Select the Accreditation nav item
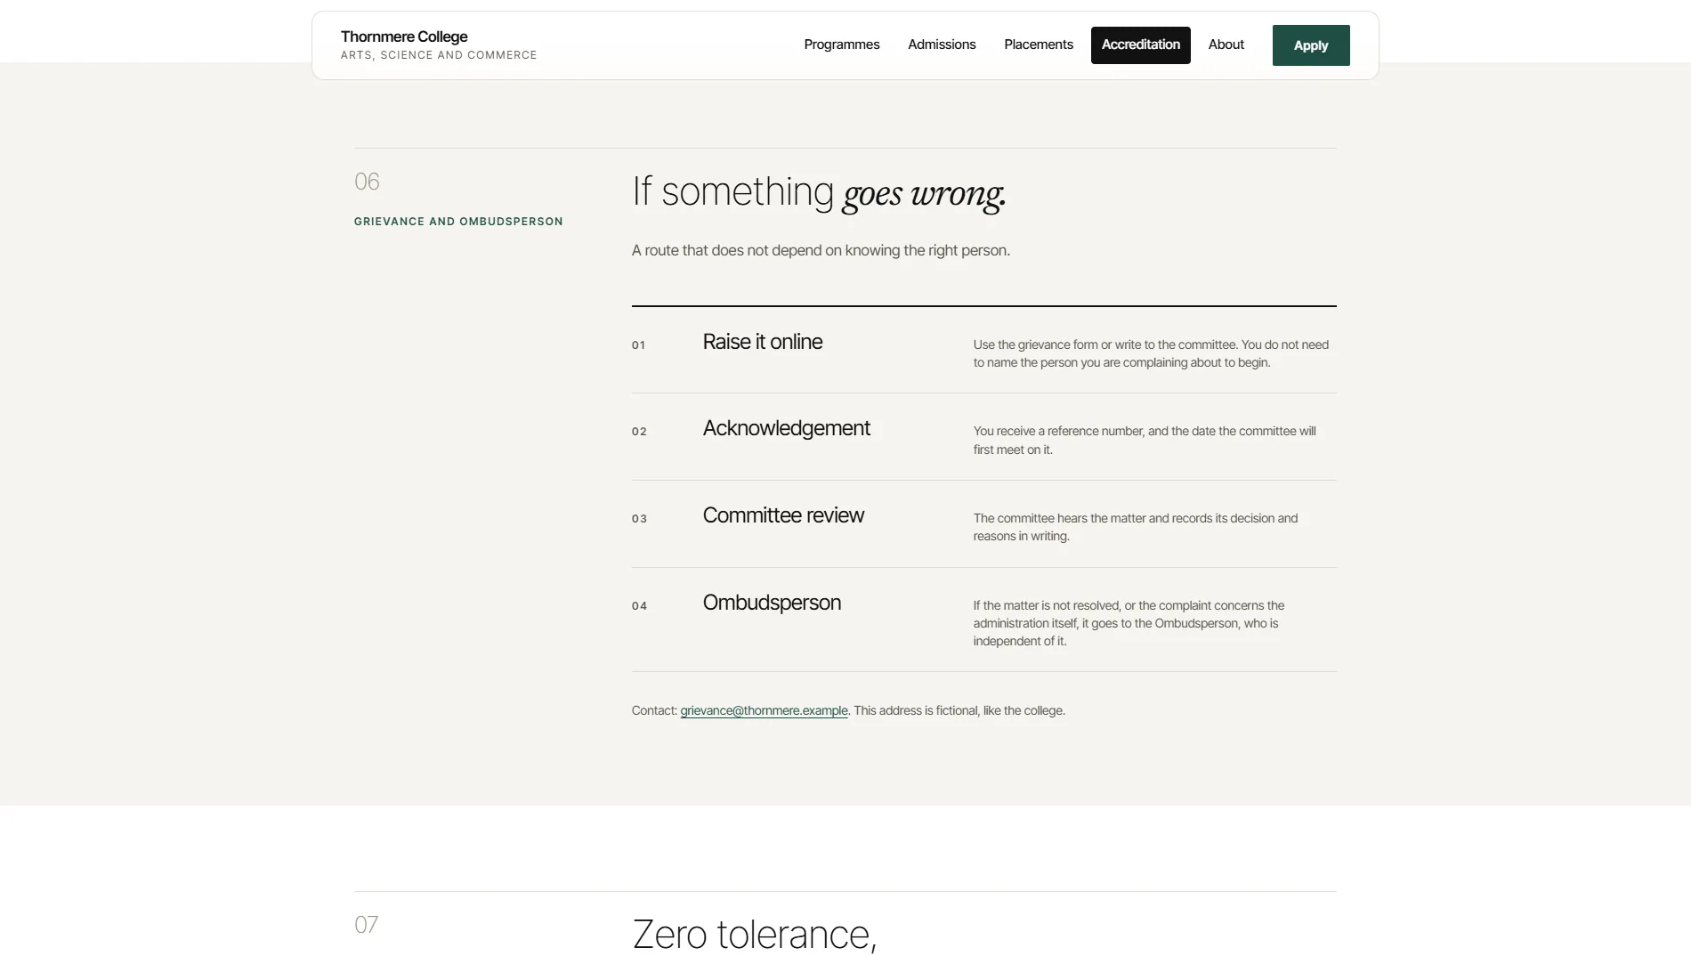Screen dimensions: 1691x956 1140,45
